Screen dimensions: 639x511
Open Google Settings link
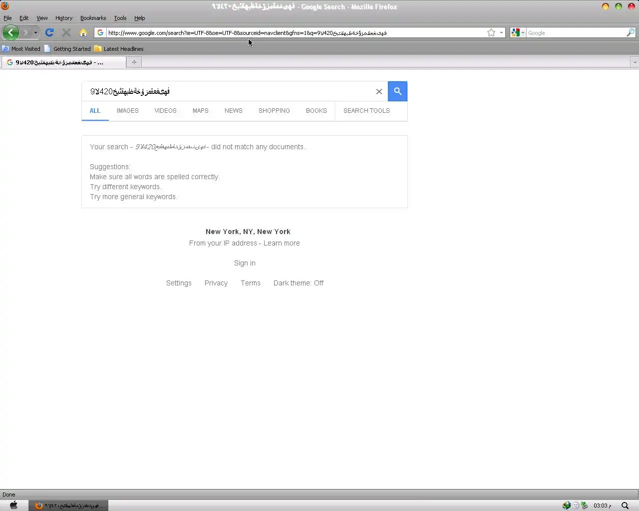pos(179,283)
